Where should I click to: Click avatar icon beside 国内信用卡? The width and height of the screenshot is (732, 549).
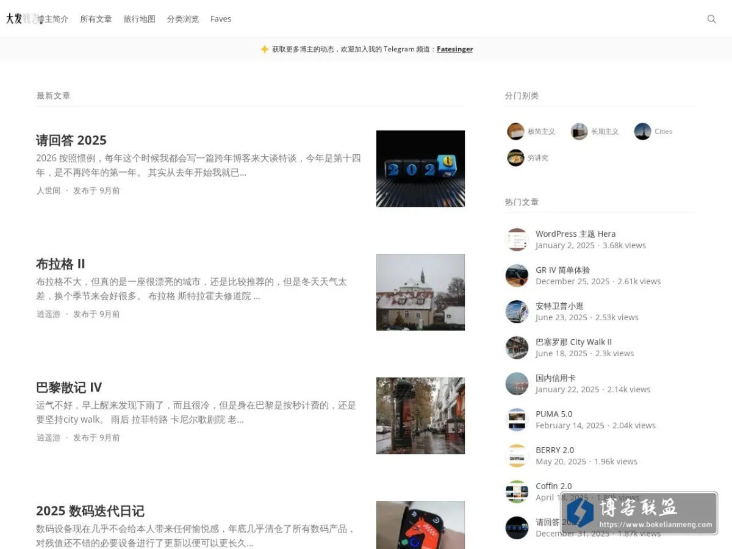tap(517, 384)
